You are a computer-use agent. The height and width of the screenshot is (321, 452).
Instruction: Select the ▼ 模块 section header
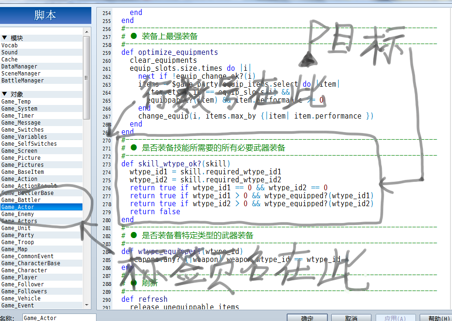point(41,38)
